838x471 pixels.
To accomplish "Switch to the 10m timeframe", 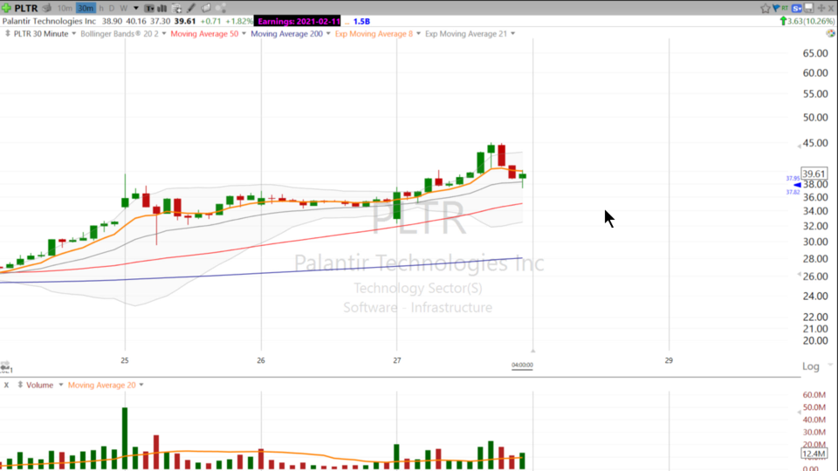I will coord(65,8).
